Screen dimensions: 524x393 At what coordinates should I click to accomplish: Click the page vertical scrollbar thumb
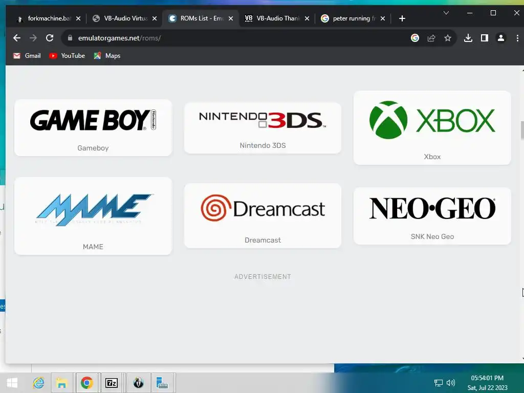522,130
